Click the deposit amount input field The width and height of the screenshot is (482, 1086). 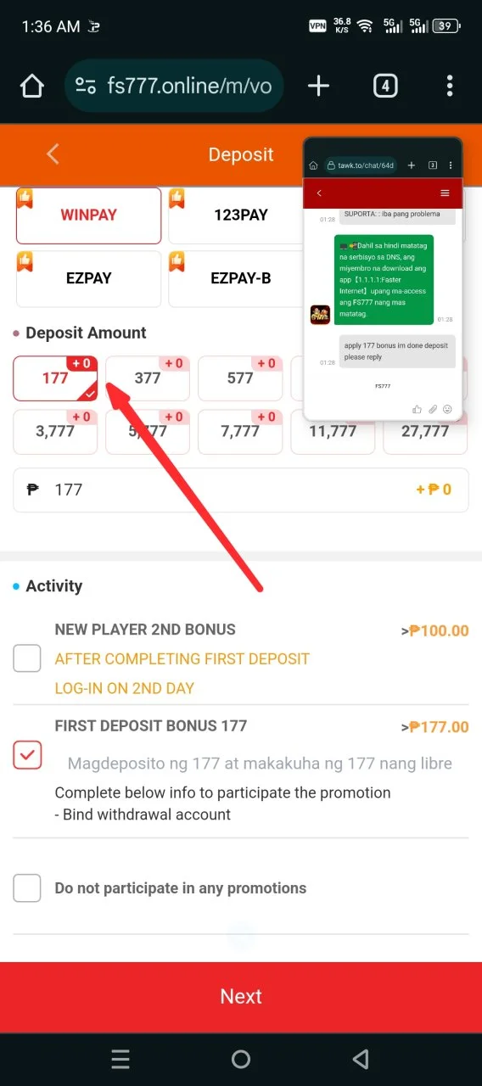pyautogui.click(x=241, y=490)
